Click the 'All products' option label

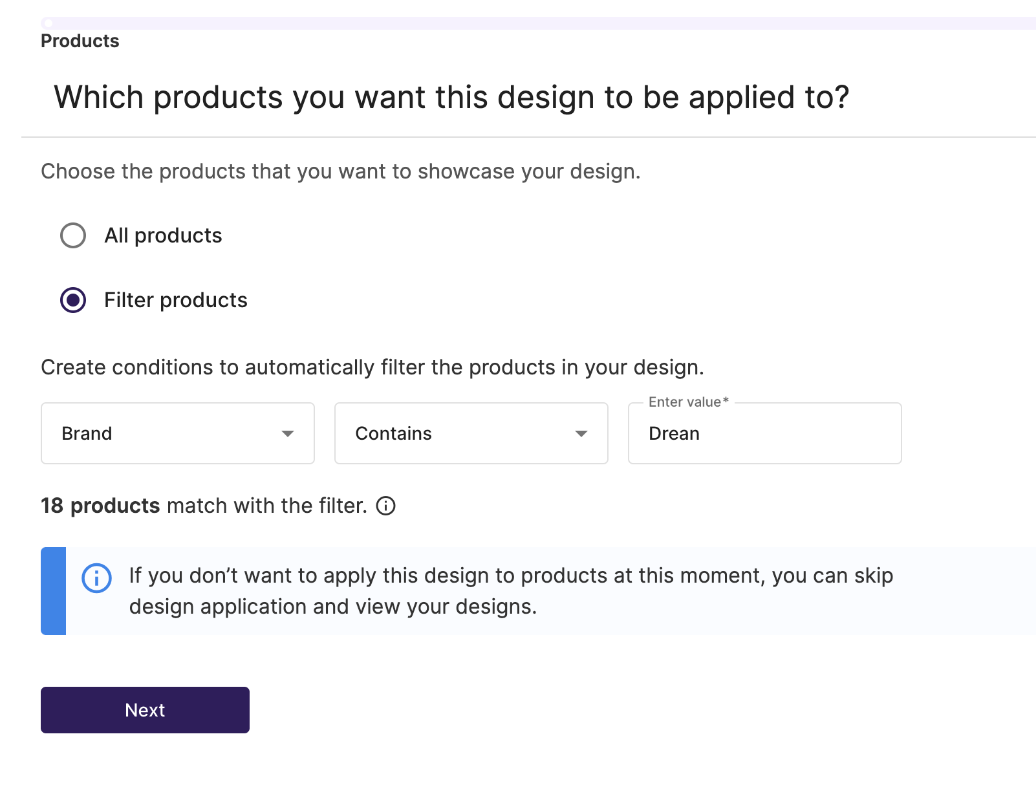tap(163, 235)
